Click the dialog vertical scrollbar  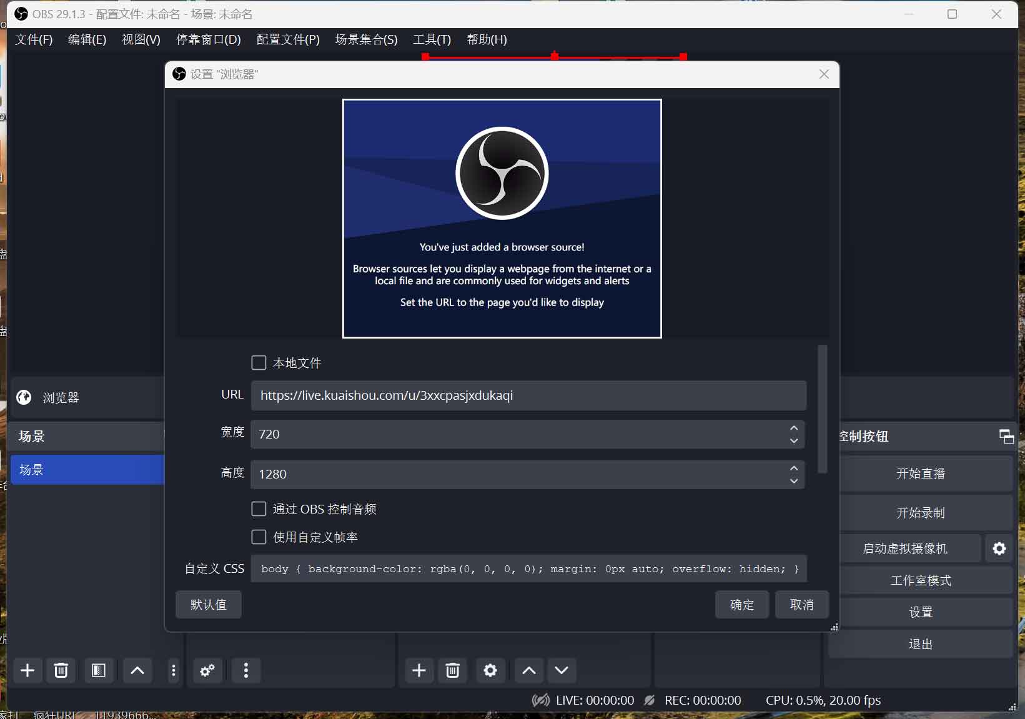pos(823,409)
